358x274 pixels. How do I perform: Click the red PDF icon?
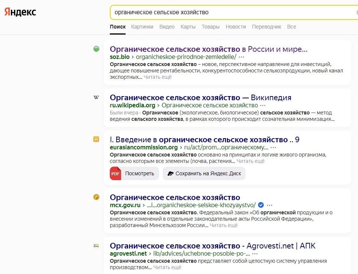click(115, 173)
